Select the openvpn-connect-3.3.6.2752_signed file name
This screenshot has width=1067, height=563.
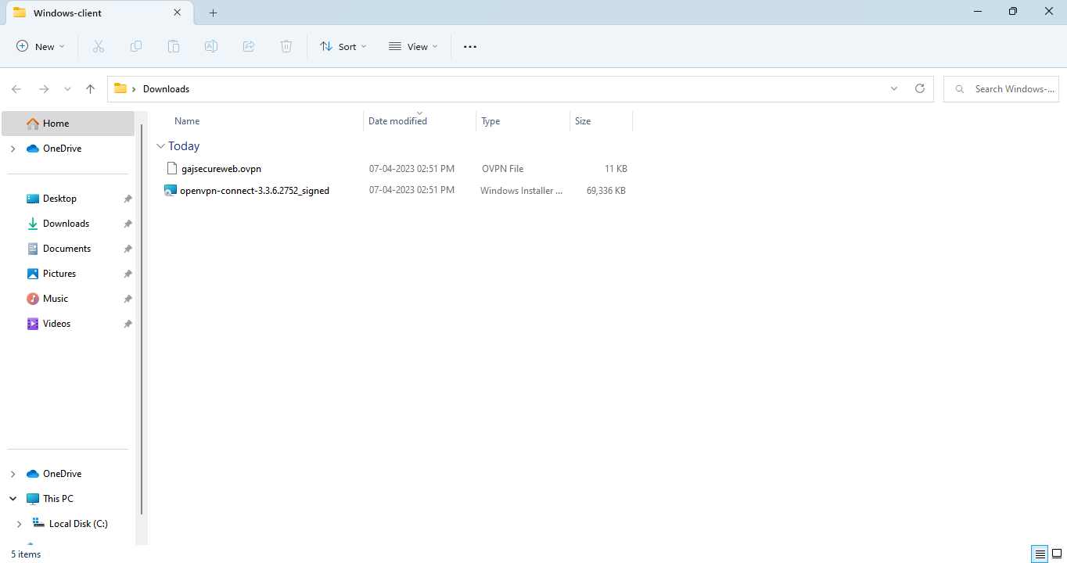coord(254,191)
